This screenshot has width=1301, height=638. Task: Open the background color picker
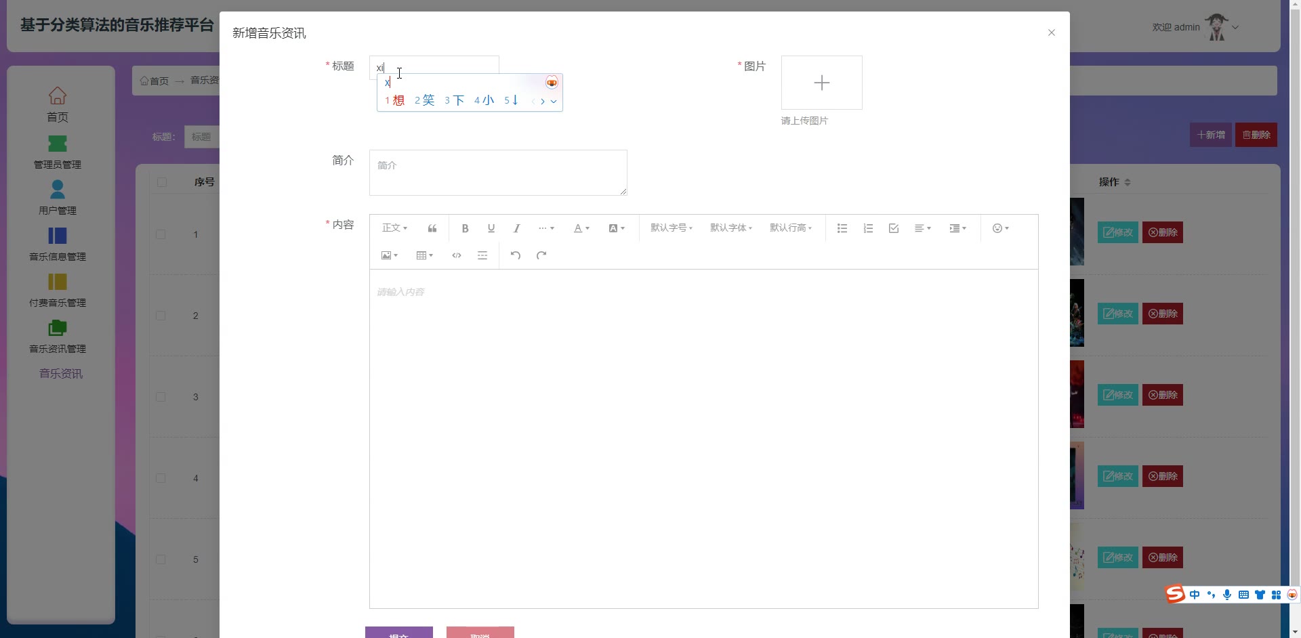[x=617, y=228]
